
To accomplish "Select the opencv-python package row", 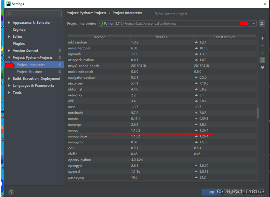I will (162, 160).
